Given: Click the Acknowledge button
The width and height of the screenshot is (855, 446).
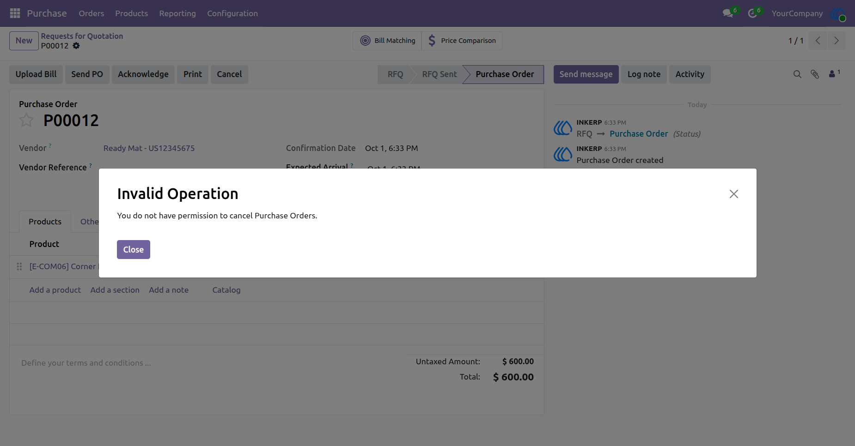Looking at the screenshot, I should pyautogui.click(x=143, y=74).
